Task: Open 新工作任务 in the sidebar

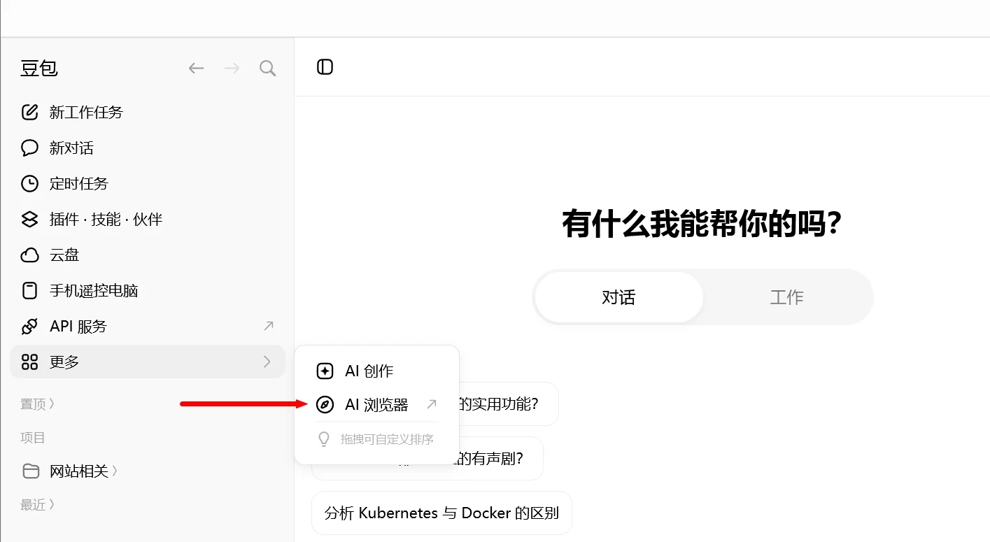Action: [148, 112]
